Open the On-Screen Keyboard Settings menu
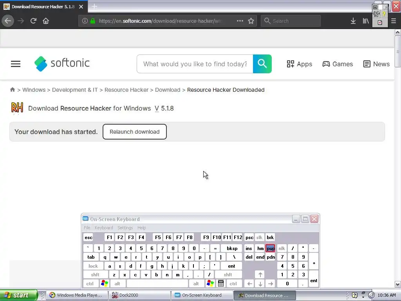The image size is (401, 301). point(125,228)
